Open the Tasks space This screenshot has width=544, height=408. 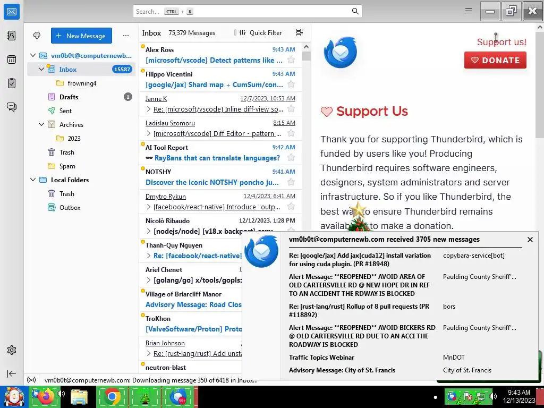12,83
